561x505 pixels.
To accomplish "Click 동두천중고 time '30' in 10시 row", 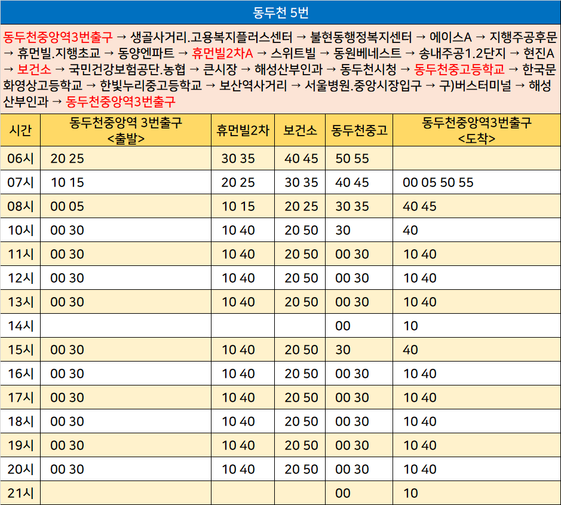I will coord(343,231).
